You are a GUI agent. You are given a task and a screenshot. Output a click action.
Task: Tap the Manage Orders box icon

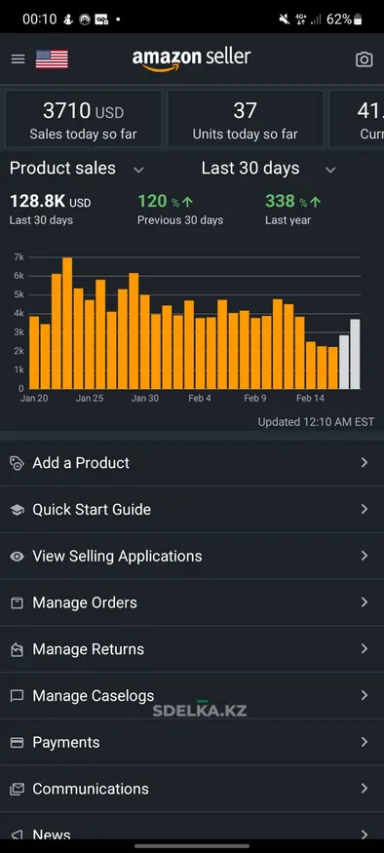17,602
